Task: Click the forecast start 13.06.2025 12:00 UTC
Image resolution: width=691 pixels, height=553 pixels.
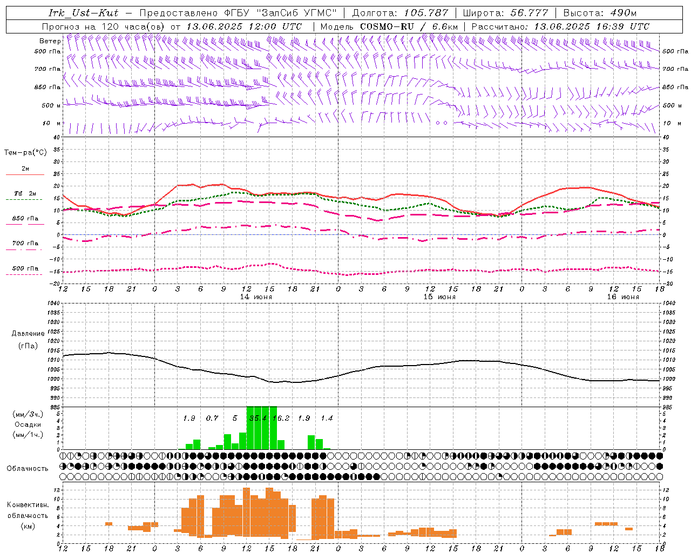Action: tap(244, 26)
